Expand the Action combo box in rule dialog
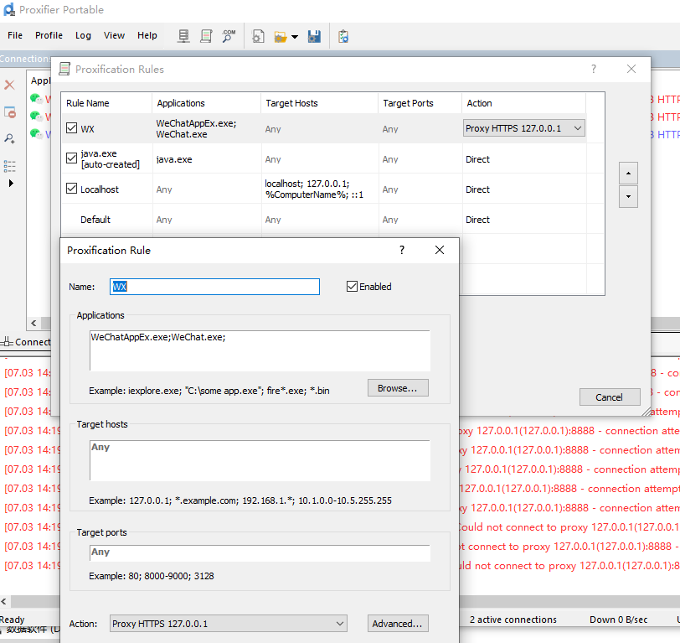Screen dimensions: 680x643 coord(339,624)
